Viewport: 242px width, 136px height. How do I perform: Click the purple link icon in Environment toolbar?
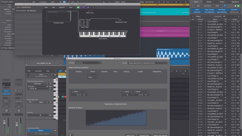tap(83, 7)
